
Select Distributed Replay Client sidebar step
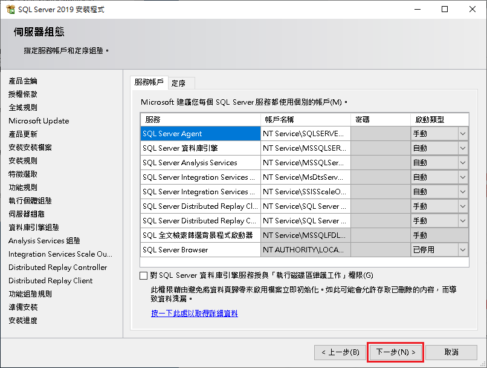[50, 281]
